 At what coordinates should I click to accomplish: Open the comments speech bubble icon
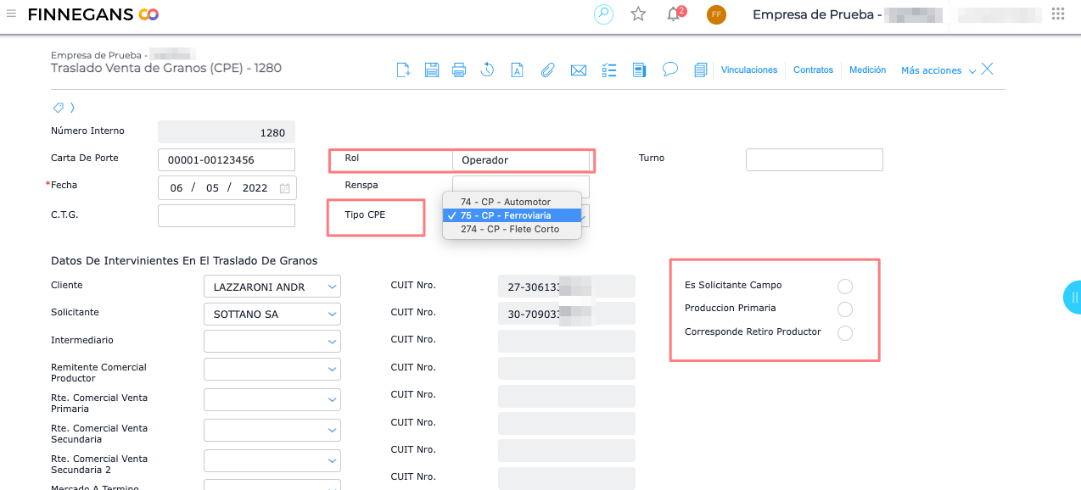[670, 70]
